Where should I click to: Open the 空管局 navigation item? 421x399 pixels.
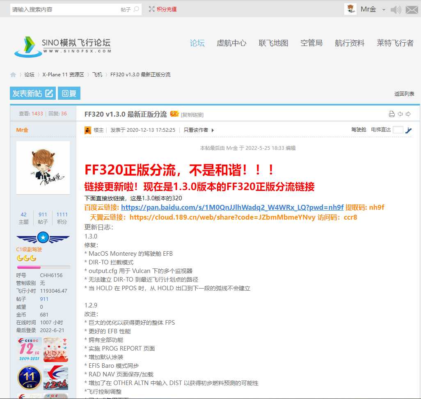click(x=311, y=43)
